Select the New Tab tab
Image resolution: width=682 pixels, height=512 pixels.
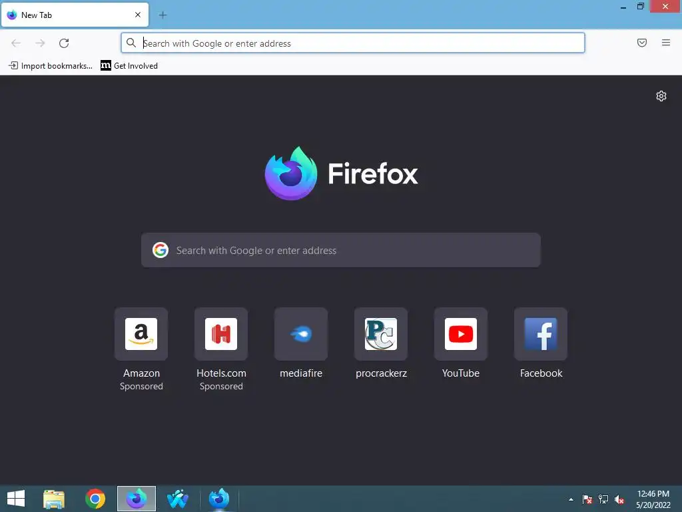[x=75, y=15]
